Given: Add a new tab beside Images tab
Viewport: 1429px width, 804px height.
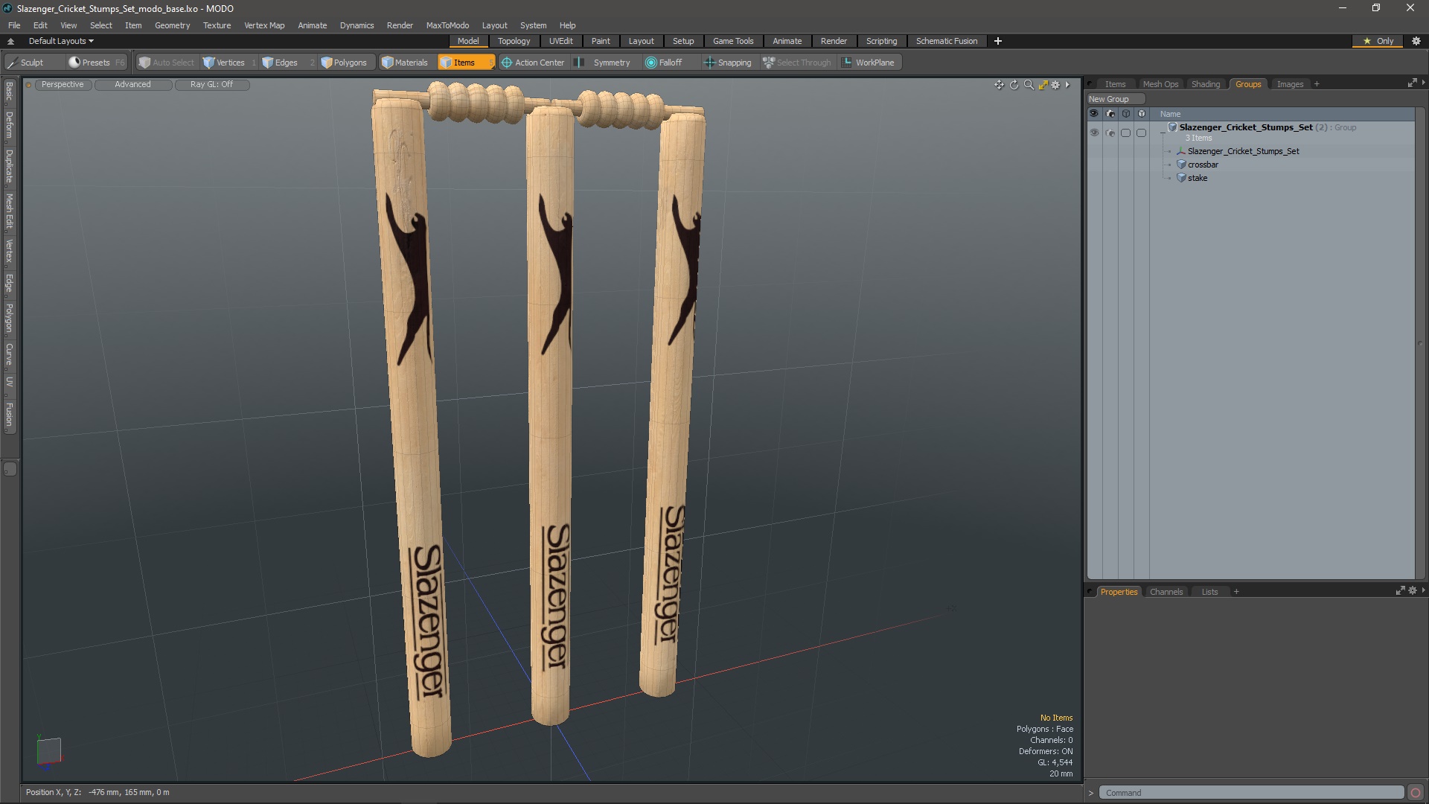Looking at the screenshot, I should pos(1317,84).
